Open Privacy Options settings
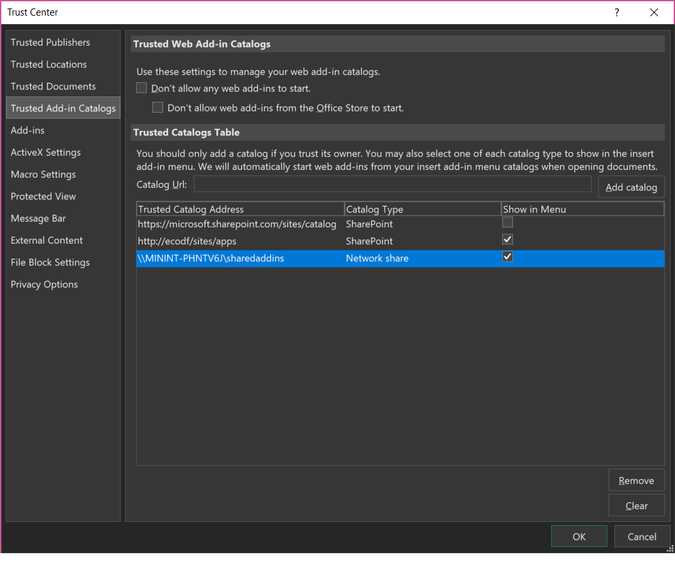The image size is (675, 576). (44, 284)
